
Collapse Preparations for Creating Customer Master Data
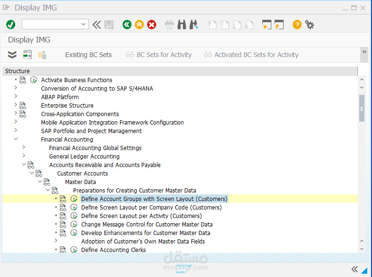[48, 190]
